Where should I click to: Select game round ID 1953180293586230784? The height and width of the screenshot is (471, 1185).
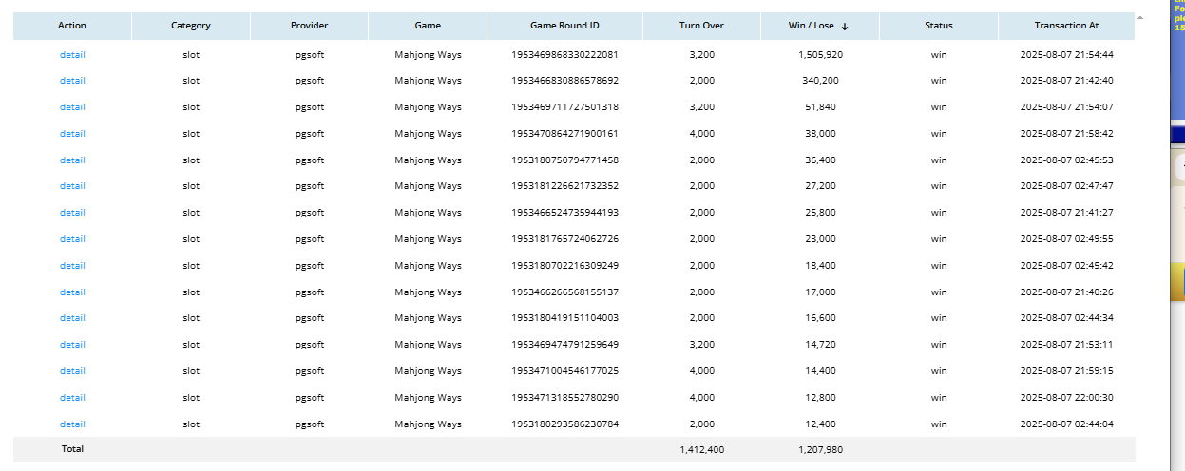coord(565,424)
